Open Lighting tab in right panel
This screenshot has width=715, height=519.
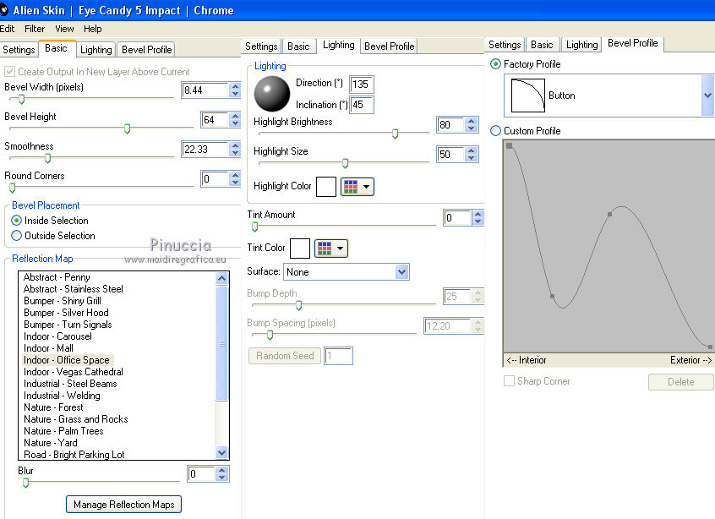581,45
